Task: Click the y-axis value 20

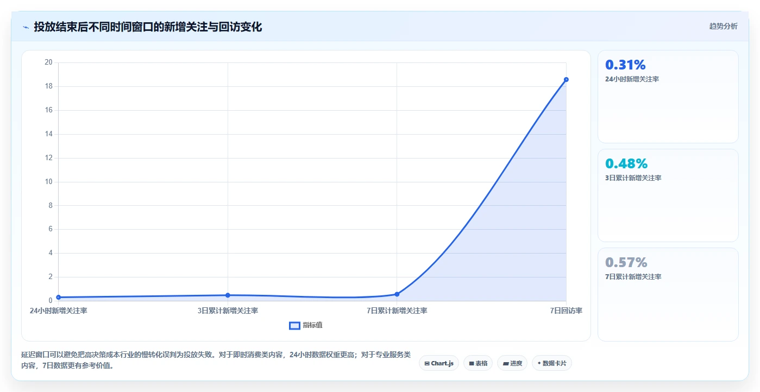Action: (x=48, y=62)
